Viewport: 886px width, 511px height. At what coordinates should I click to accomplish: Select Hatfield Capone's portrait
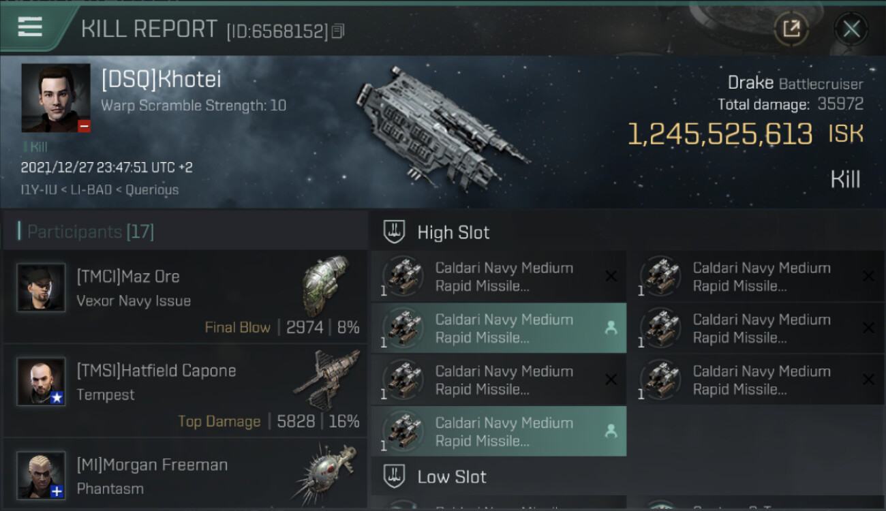tap(42, 382)
